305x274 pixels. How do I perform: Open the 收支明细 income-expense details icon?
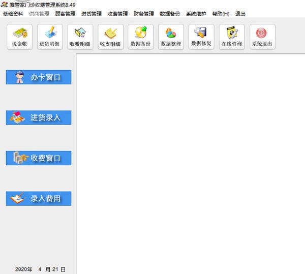tap(111, 37)
